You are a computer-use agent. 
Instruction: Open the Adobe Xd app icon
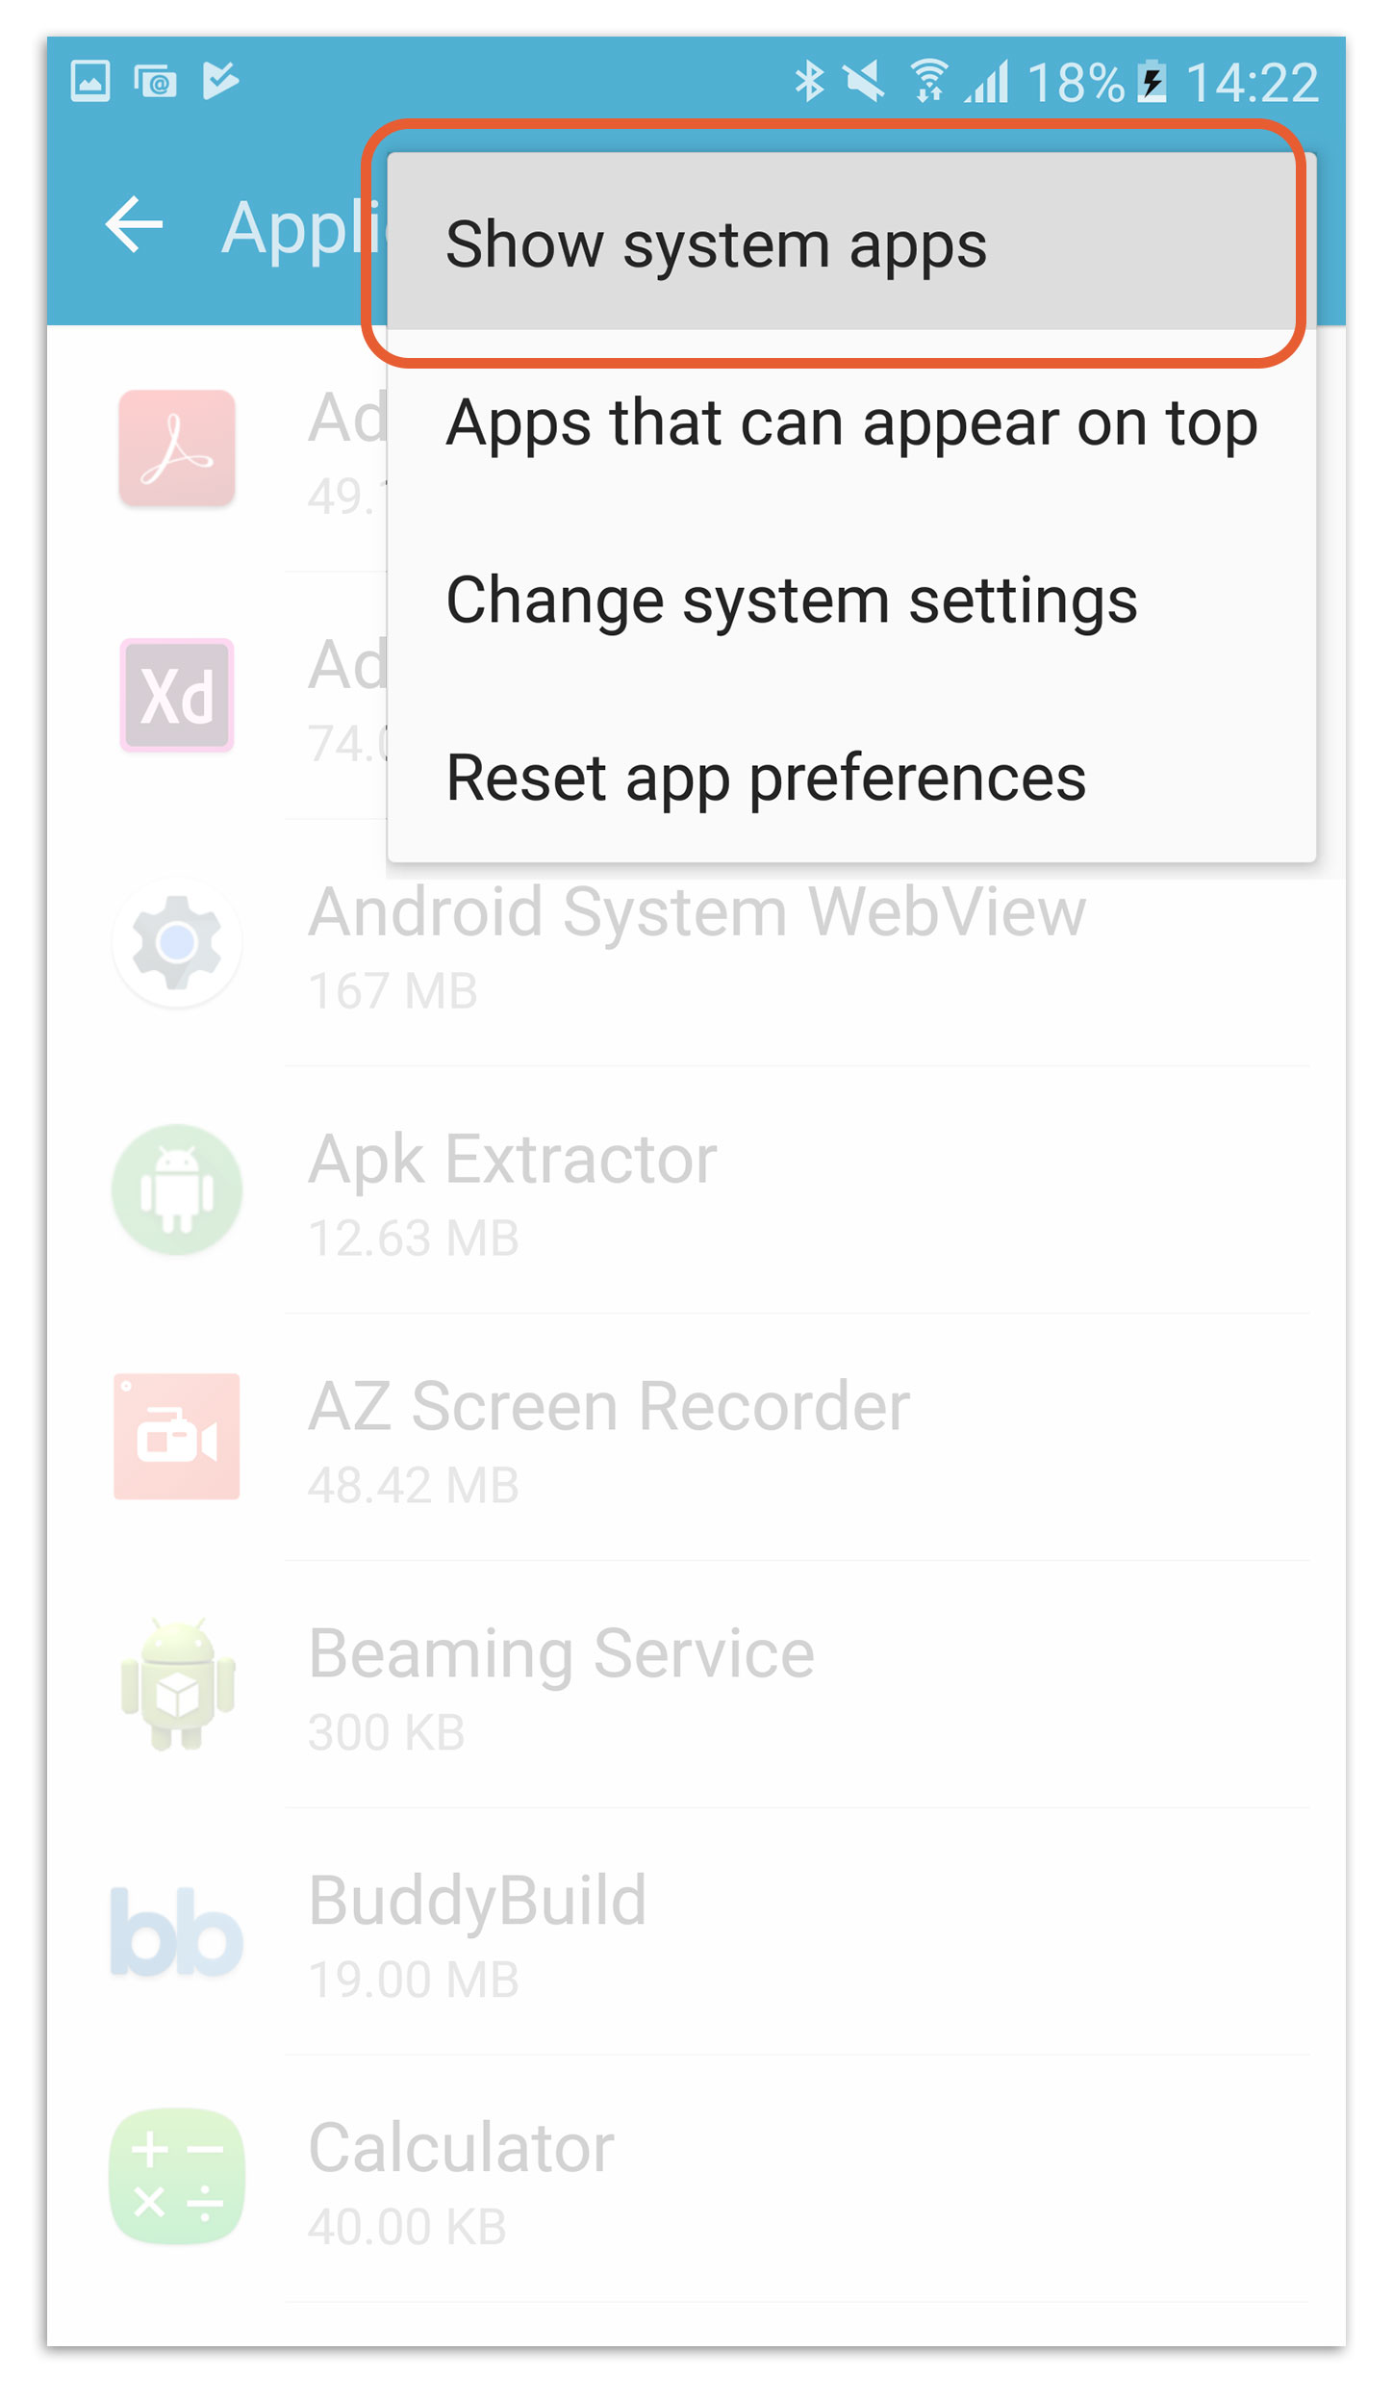(x=177, y=695)
